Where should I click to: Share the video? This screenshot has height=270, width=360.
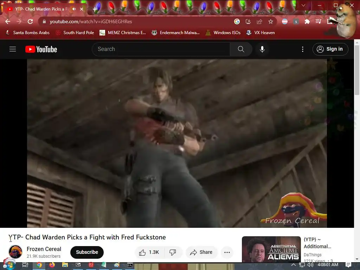[201, 252]
